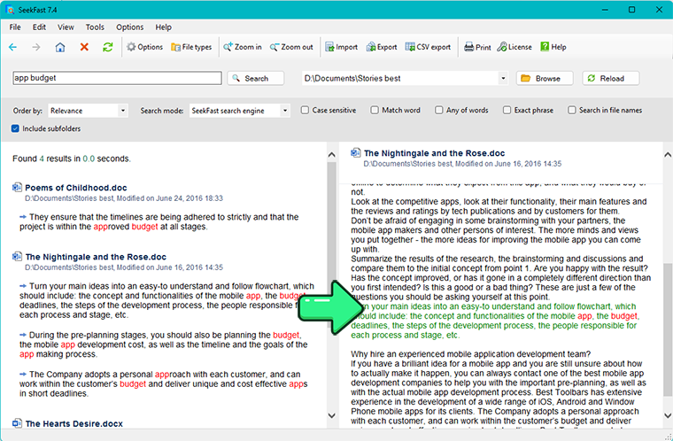This screenshot has width=673, height=441.
Task: Click the Nightingale file icon in results list
Action: [x=17, y=256]
